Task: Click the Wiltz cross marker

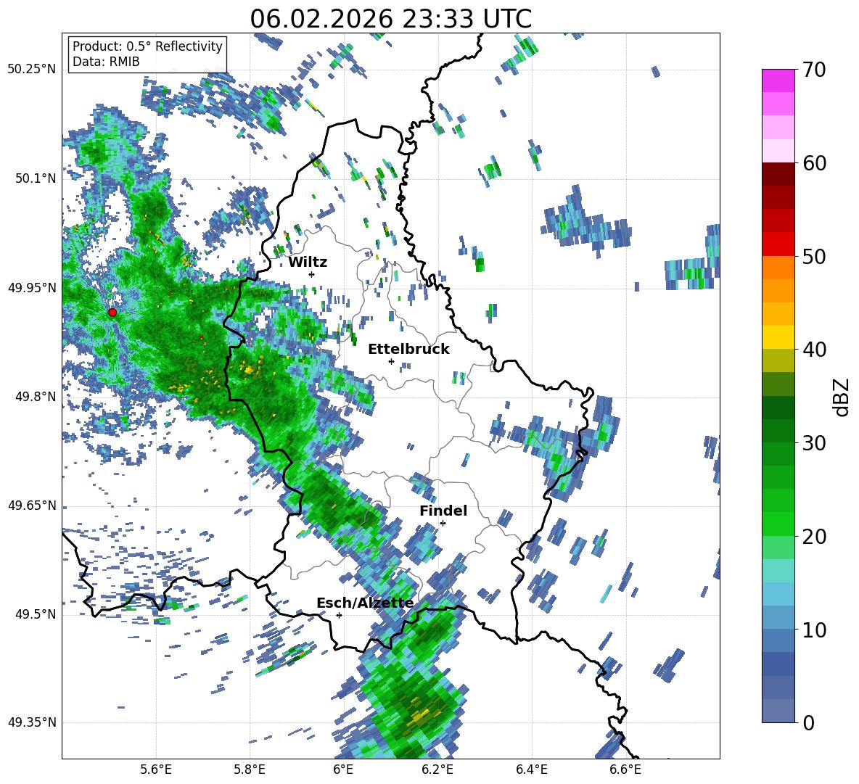Action: click(312, 274)
